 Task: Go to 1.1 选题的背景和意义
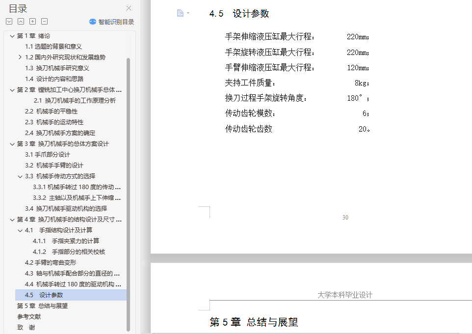53,47
